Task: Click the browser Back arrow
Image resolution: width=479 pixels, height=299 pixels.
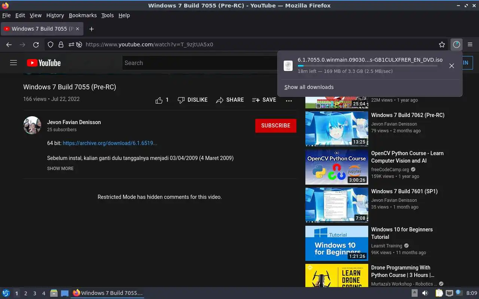Action: [9, 44]
